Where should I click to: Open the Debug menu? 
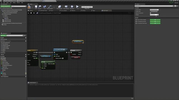click(14, 2)
